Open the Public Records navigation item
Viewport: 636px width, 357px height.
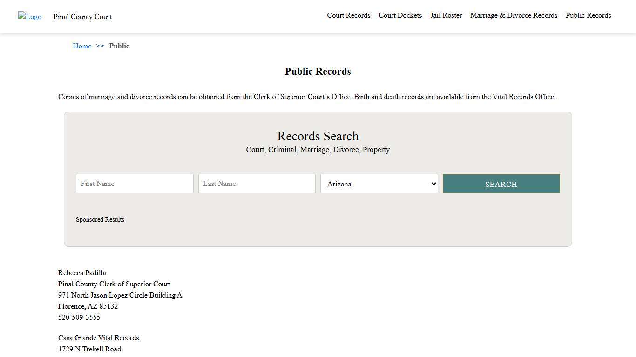coord(588,15)
